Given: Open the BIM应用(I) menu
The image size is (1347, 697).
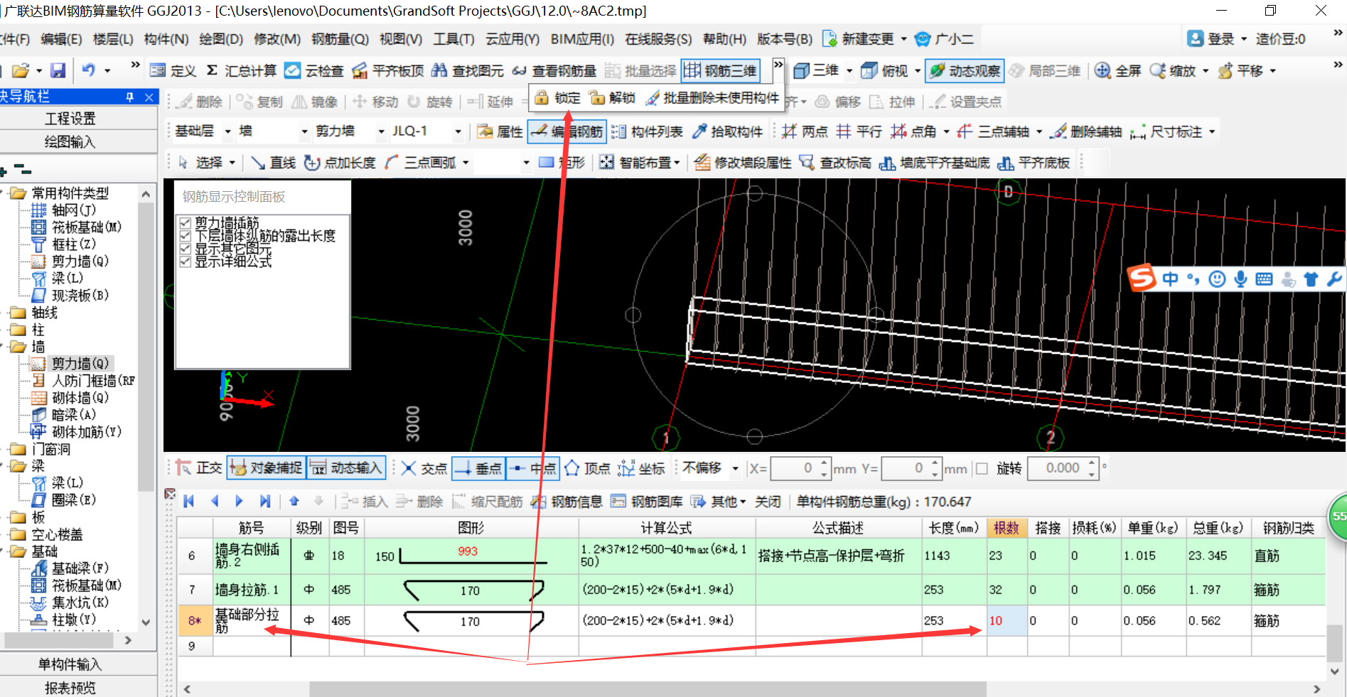Looking at the screenshot, I should pos(582,39).
